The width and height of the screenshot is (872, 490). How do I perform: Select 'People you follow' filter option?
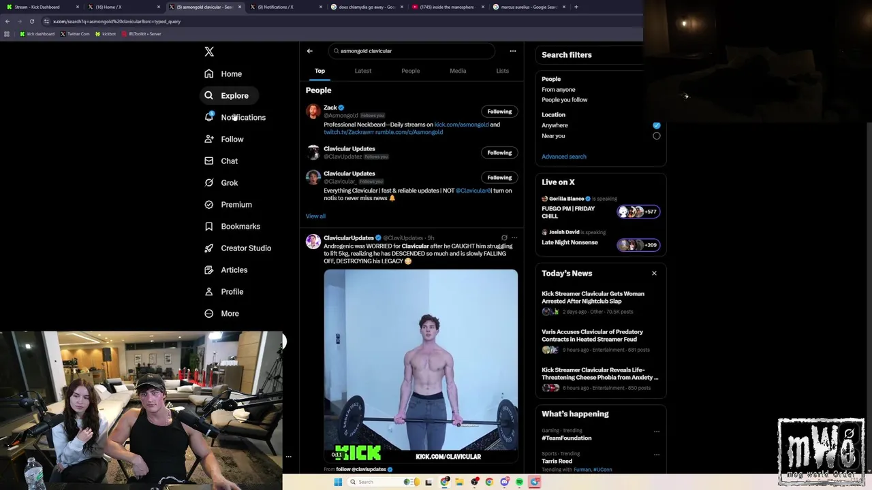[x=565, y=99]
